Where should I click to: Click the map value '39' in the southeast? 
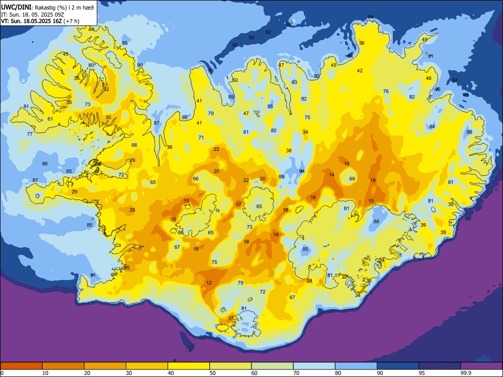pyautogui.click(x=423, y=225)
